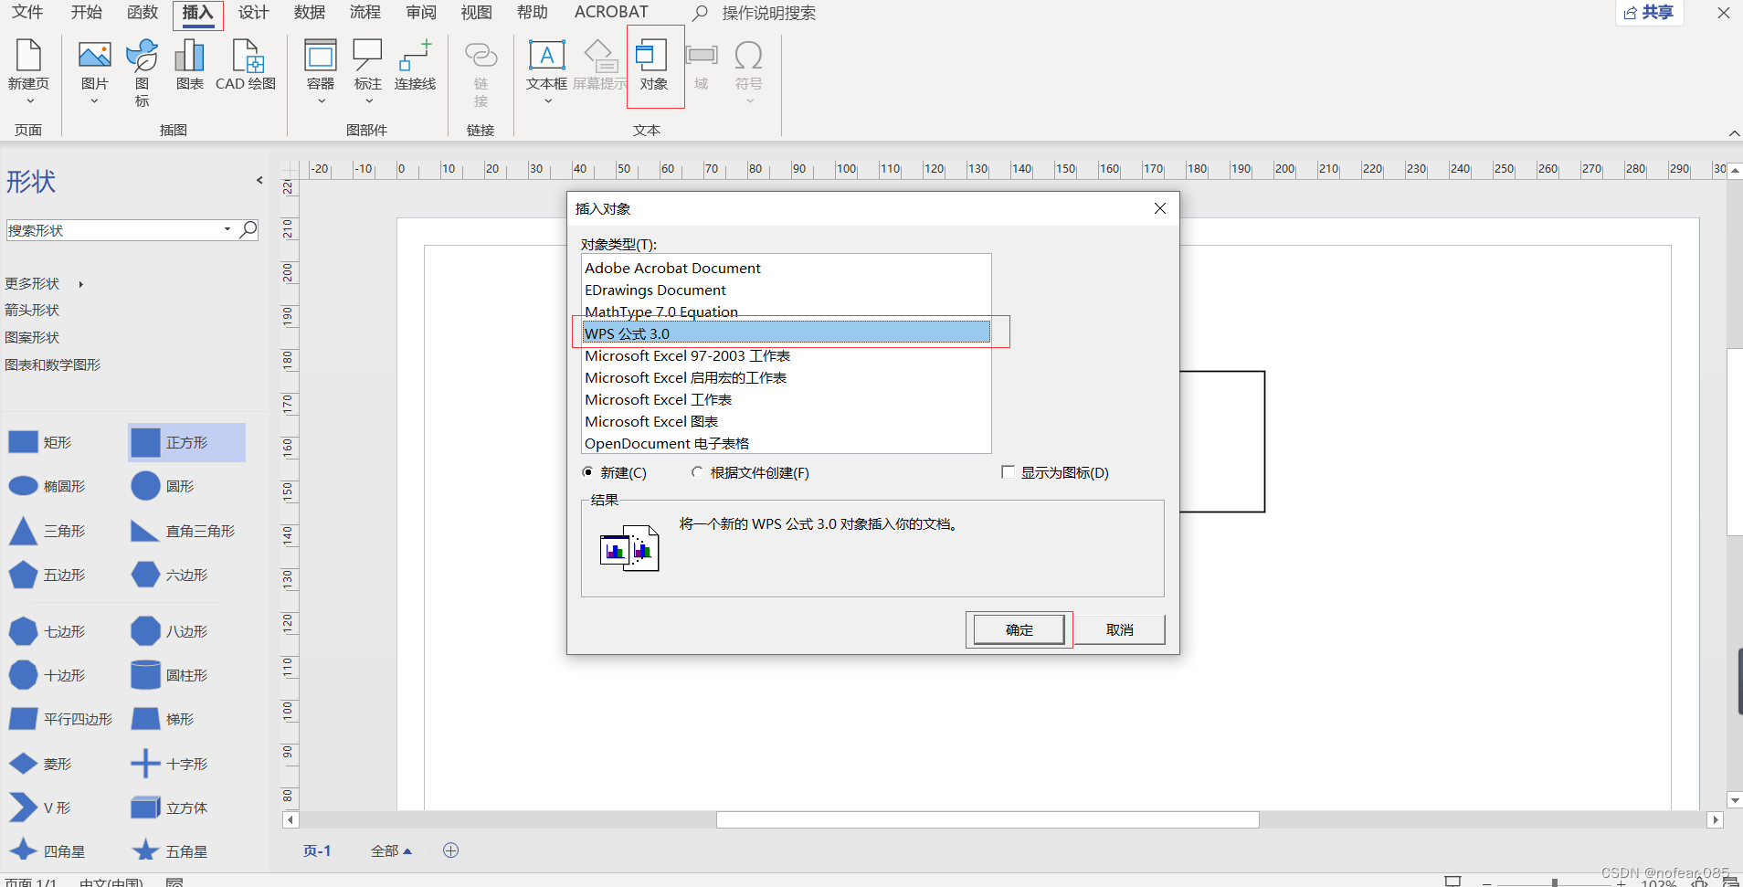Select the 新建(C) radio option

[x=587, y=472]
